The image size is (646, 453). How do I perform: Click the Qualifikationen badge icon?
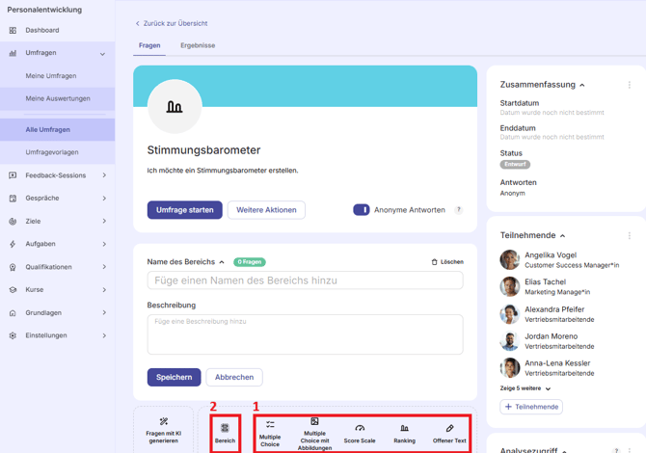coord(13,267)
